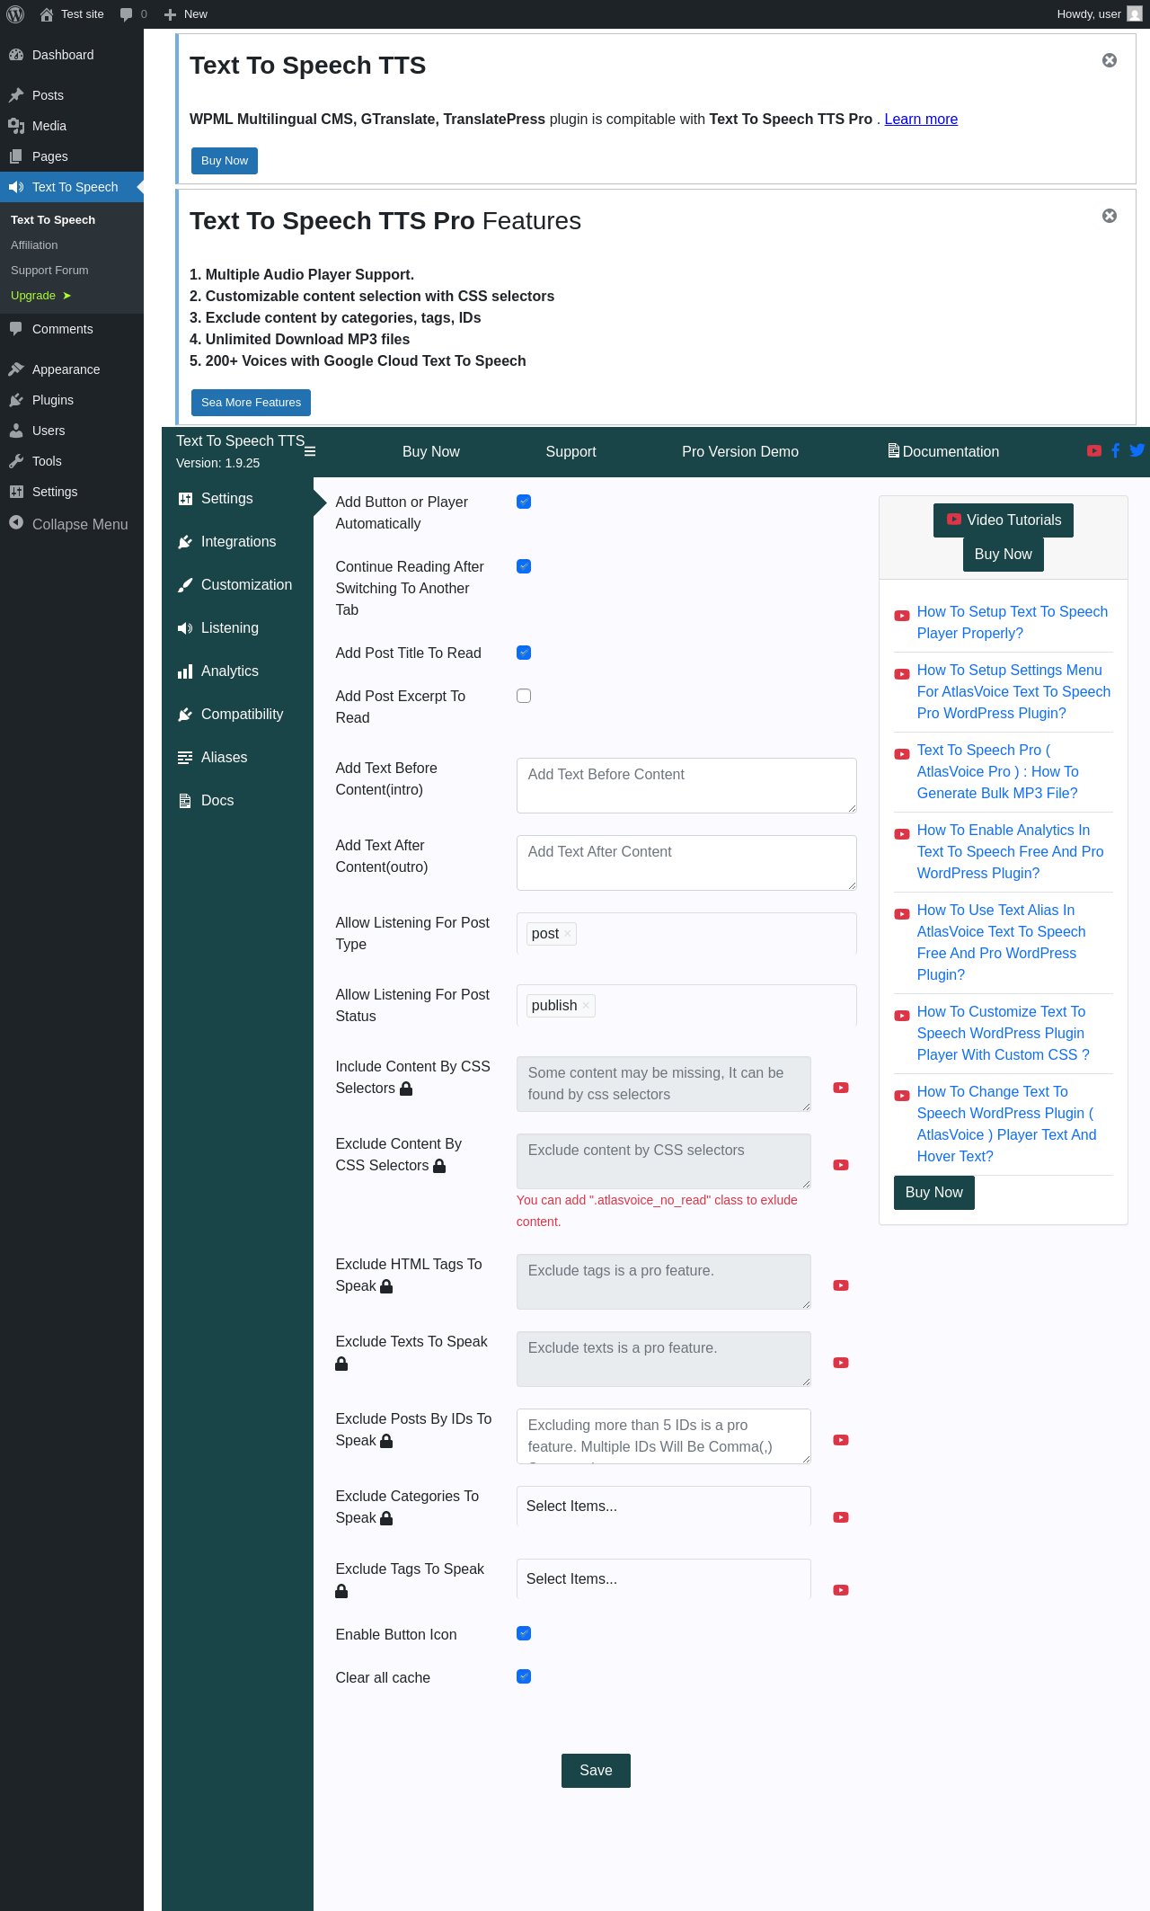Screen dimensions: 1150x1911
Task: Open the Facebook icon in plugin header
Action: tap(1116, 450)
